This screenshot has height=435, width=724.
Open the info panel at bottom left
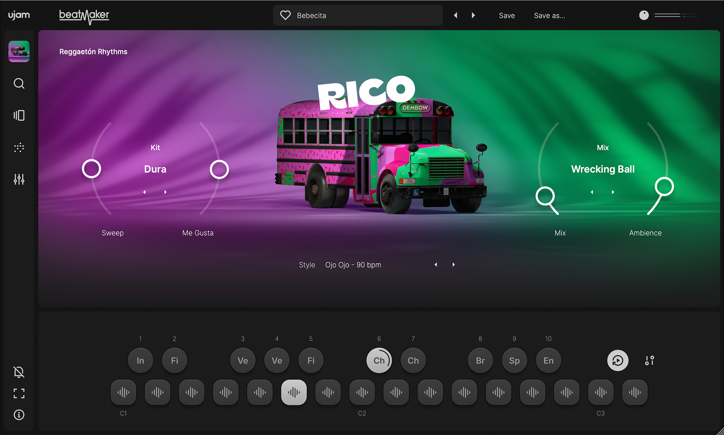click(x=19, y=414)
